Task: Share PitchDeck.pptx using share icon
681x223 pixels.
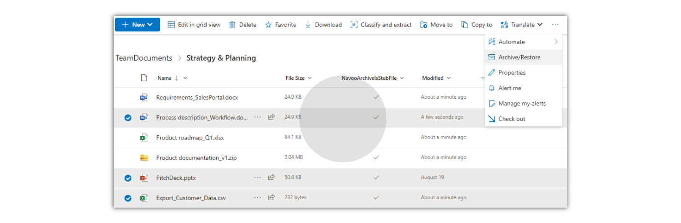Action: coord(271,178)
